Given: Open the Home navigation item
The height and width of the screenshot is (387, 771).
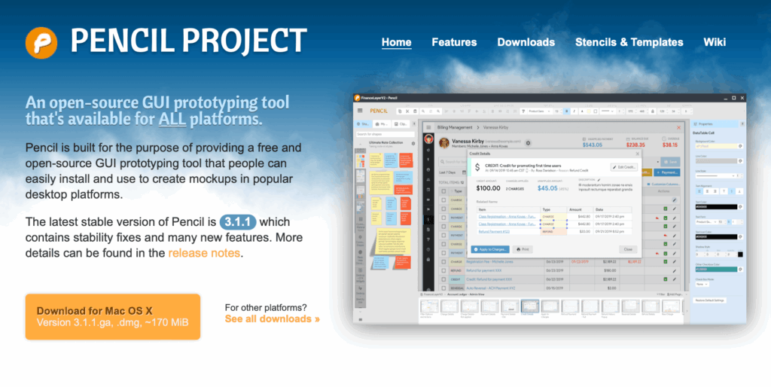Looking at the screenshot, I should pyautogui.click(x=396, y=42).
